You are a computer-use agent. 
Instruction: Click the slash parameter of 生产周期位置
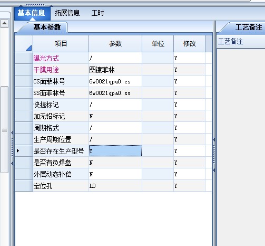pyautogui.click(x=115, y=139)
